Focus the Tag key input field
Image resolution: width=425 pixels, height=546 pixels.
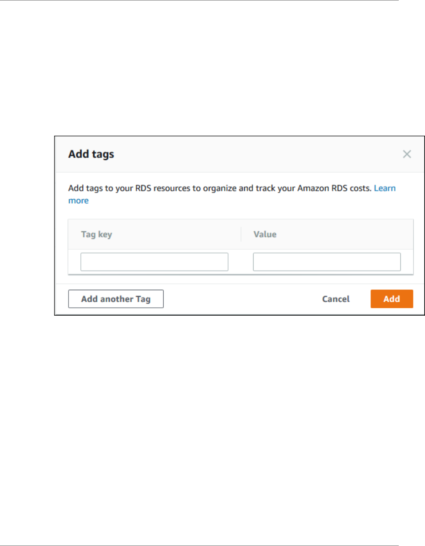tap(154, 262)
